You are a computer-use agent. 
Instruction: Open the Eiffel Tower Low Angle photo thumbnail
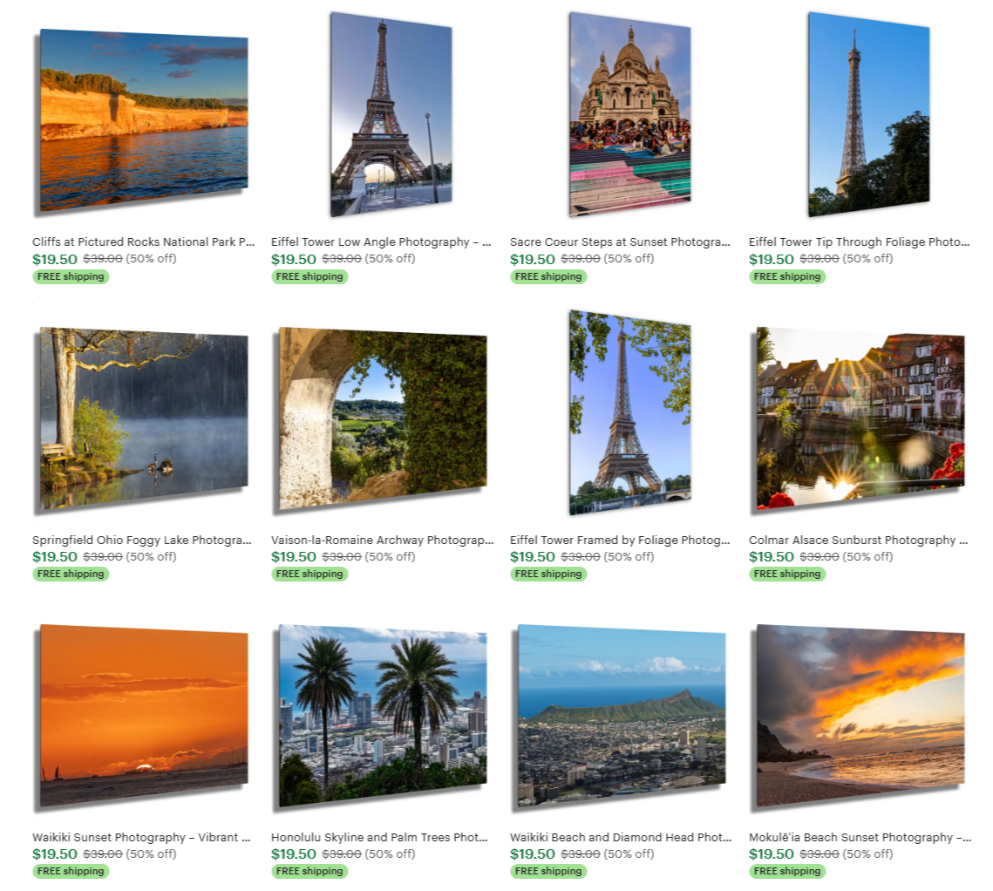[391, 114]
